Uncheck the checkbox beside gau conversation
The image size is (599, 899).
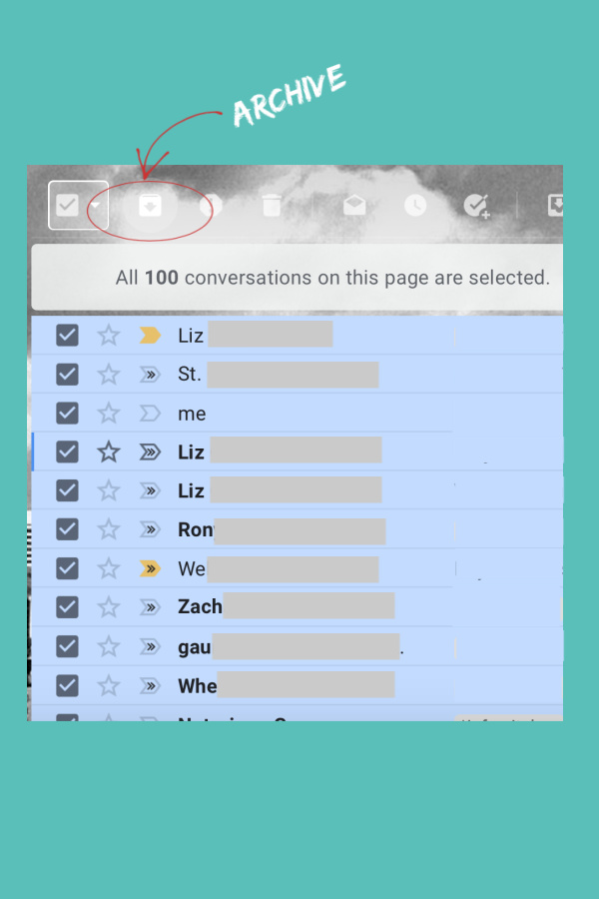click(x=67, y=646)
